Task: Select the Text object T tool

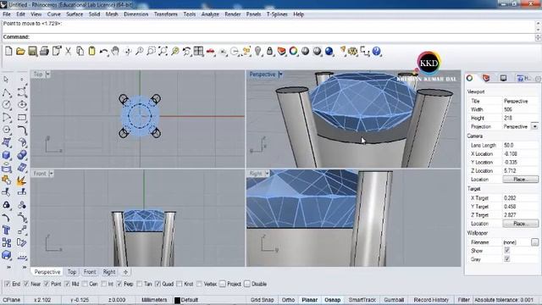Action: (x=6, y=230)
